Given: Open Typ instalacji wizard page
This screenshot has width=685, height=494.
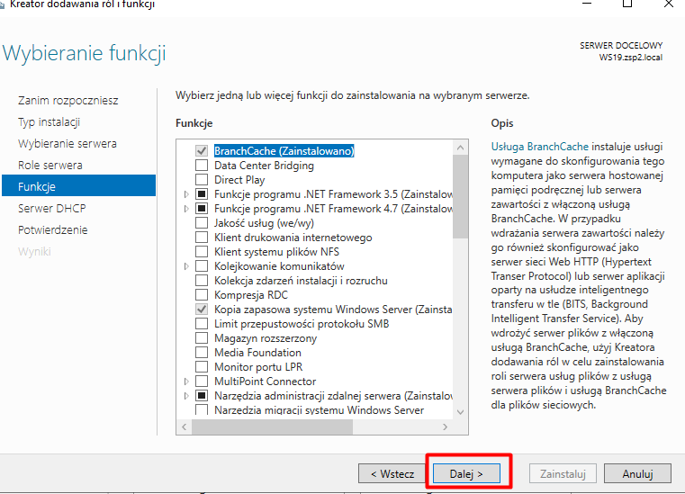Looking at the screenshot, I should (50, 122).
